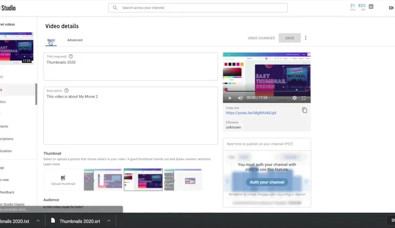The height and width of the screenshot is (228, 395).
Task: Click the Upload thumbnail box
Action: click(63, 180)
